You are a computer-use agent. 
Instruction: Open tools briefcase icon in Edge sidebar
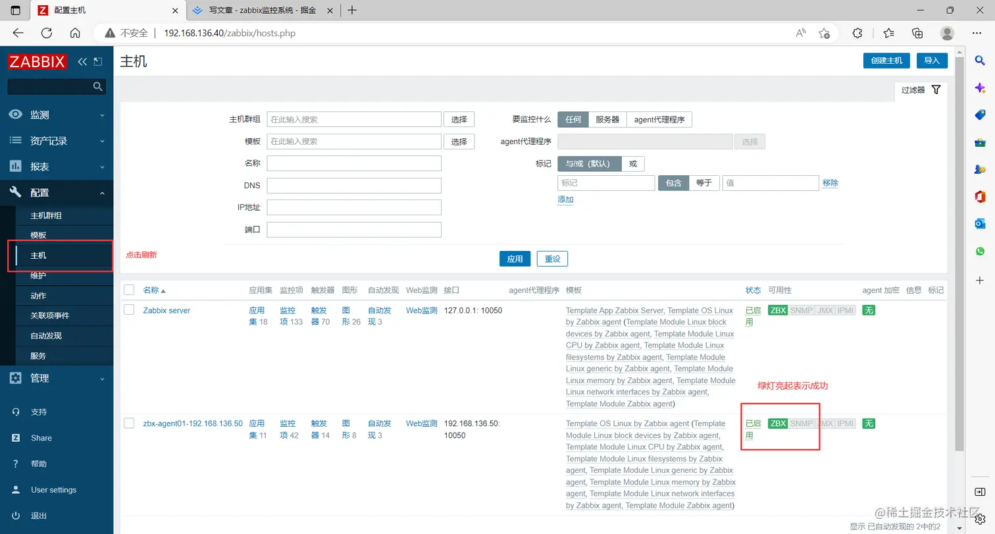[x=980, y=142]
